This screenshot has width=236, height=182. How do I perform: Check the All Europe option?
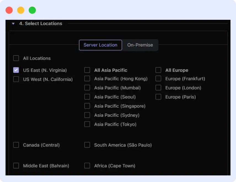click(158, 70)
